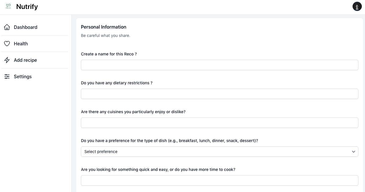
Task: Open the Select preference dish type dropdown
Action: [214, 152]
